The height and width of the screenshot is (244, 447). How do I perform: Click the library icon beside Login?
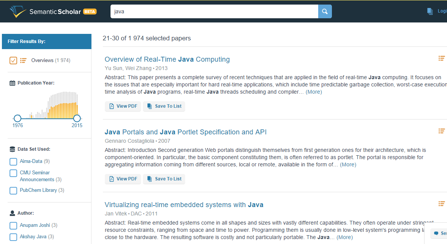tap(430, 11)
